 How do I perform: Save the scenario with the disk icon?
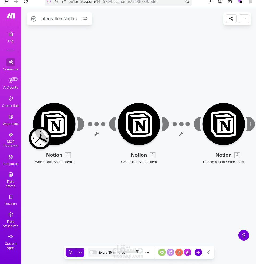tap(138, 252)
